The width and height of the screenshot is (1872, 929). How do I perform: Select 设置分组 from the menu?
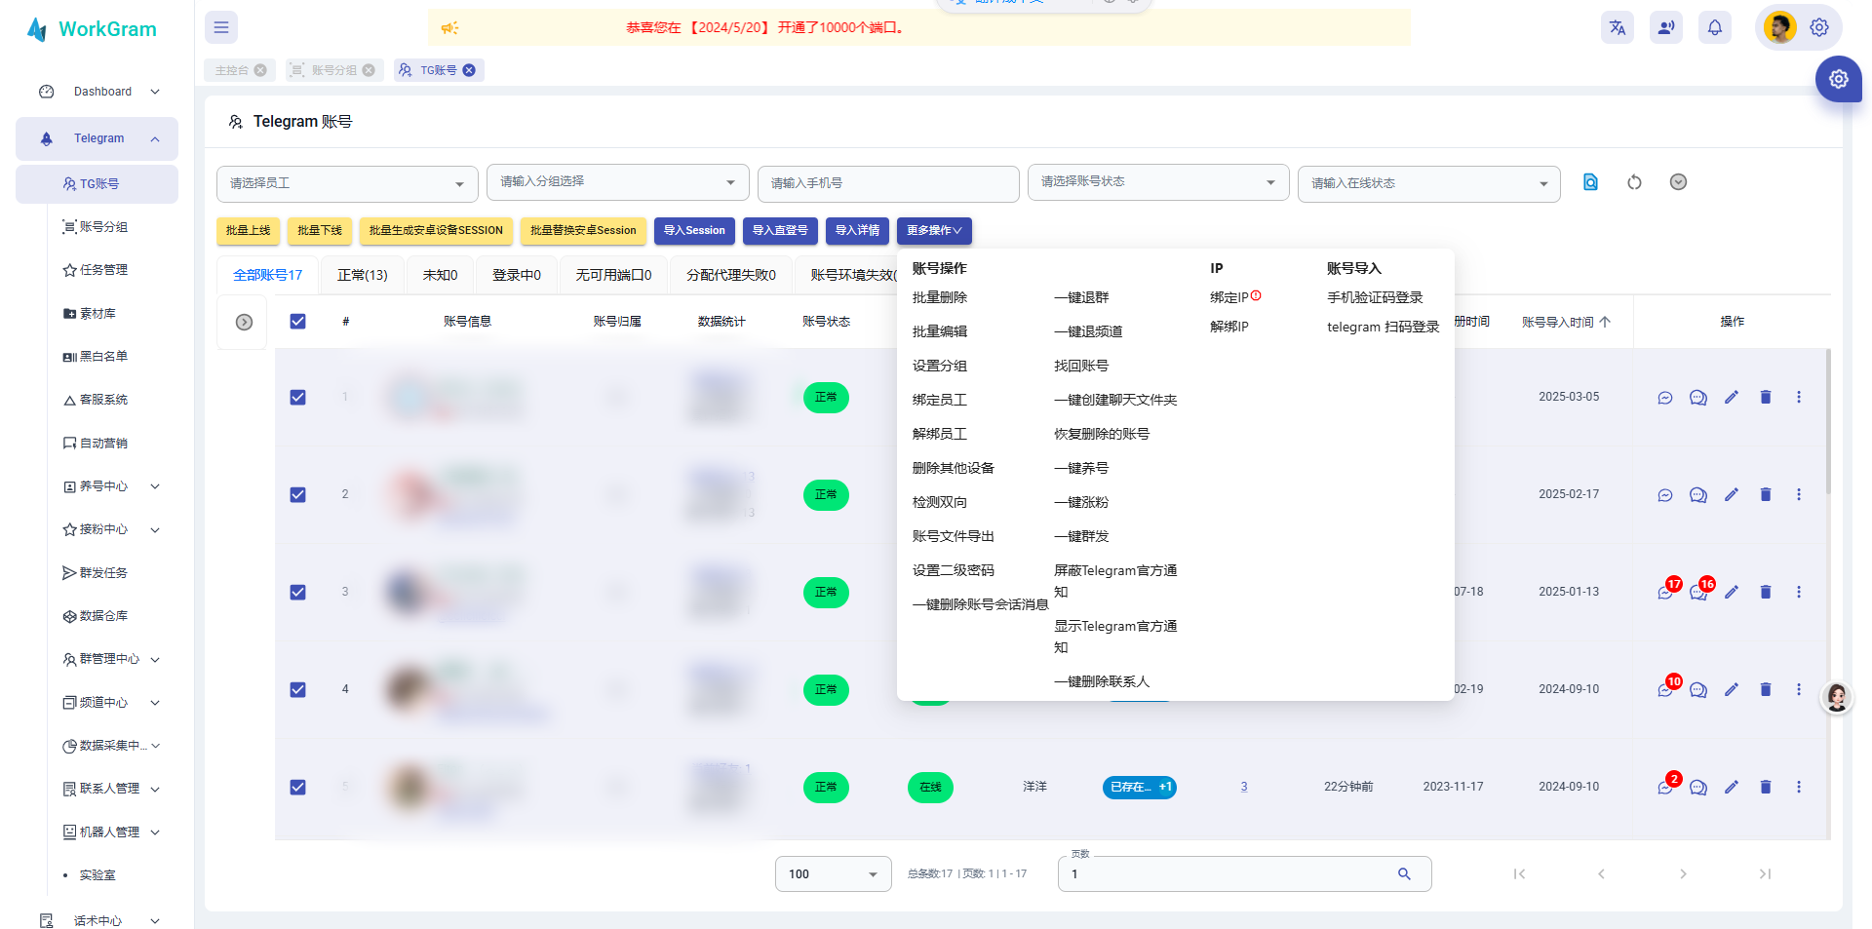(939, 366)
